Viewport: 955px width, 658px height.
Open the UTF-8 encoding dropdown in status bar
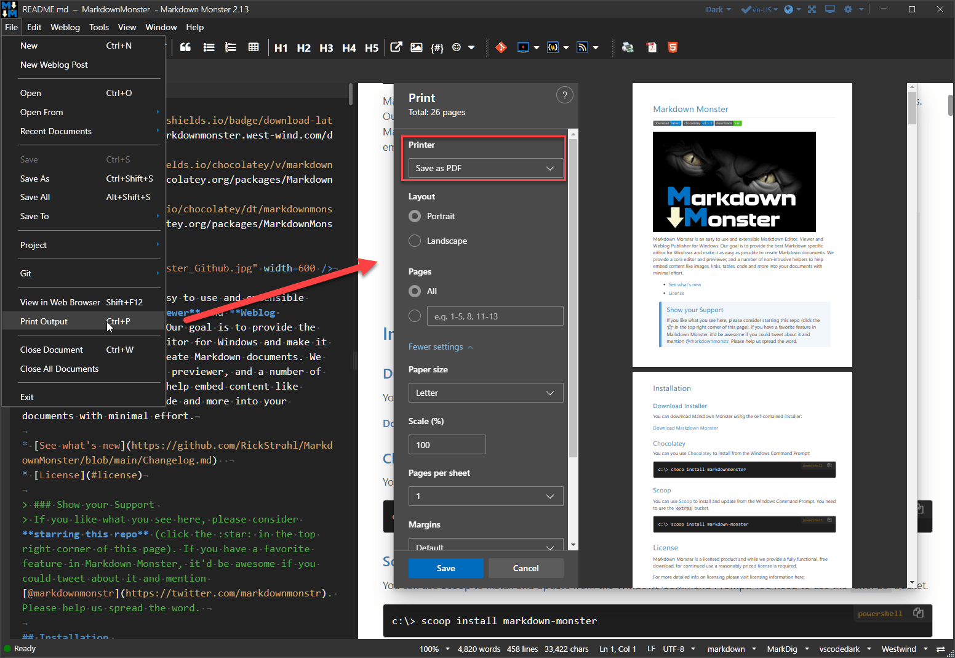pos(679,649)
